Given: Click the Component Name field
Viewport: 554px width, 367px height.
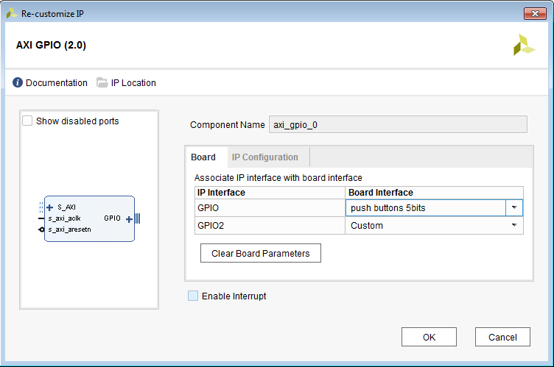Looking at the screenshot, I should point(398,125).
